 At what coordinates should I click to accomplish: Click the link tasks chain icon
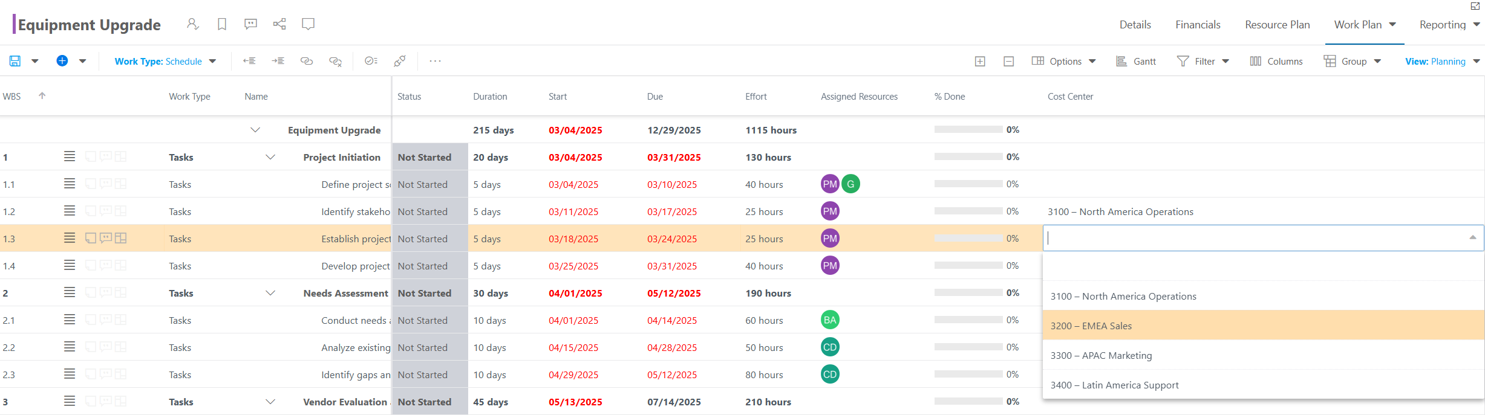coord(307,61)
